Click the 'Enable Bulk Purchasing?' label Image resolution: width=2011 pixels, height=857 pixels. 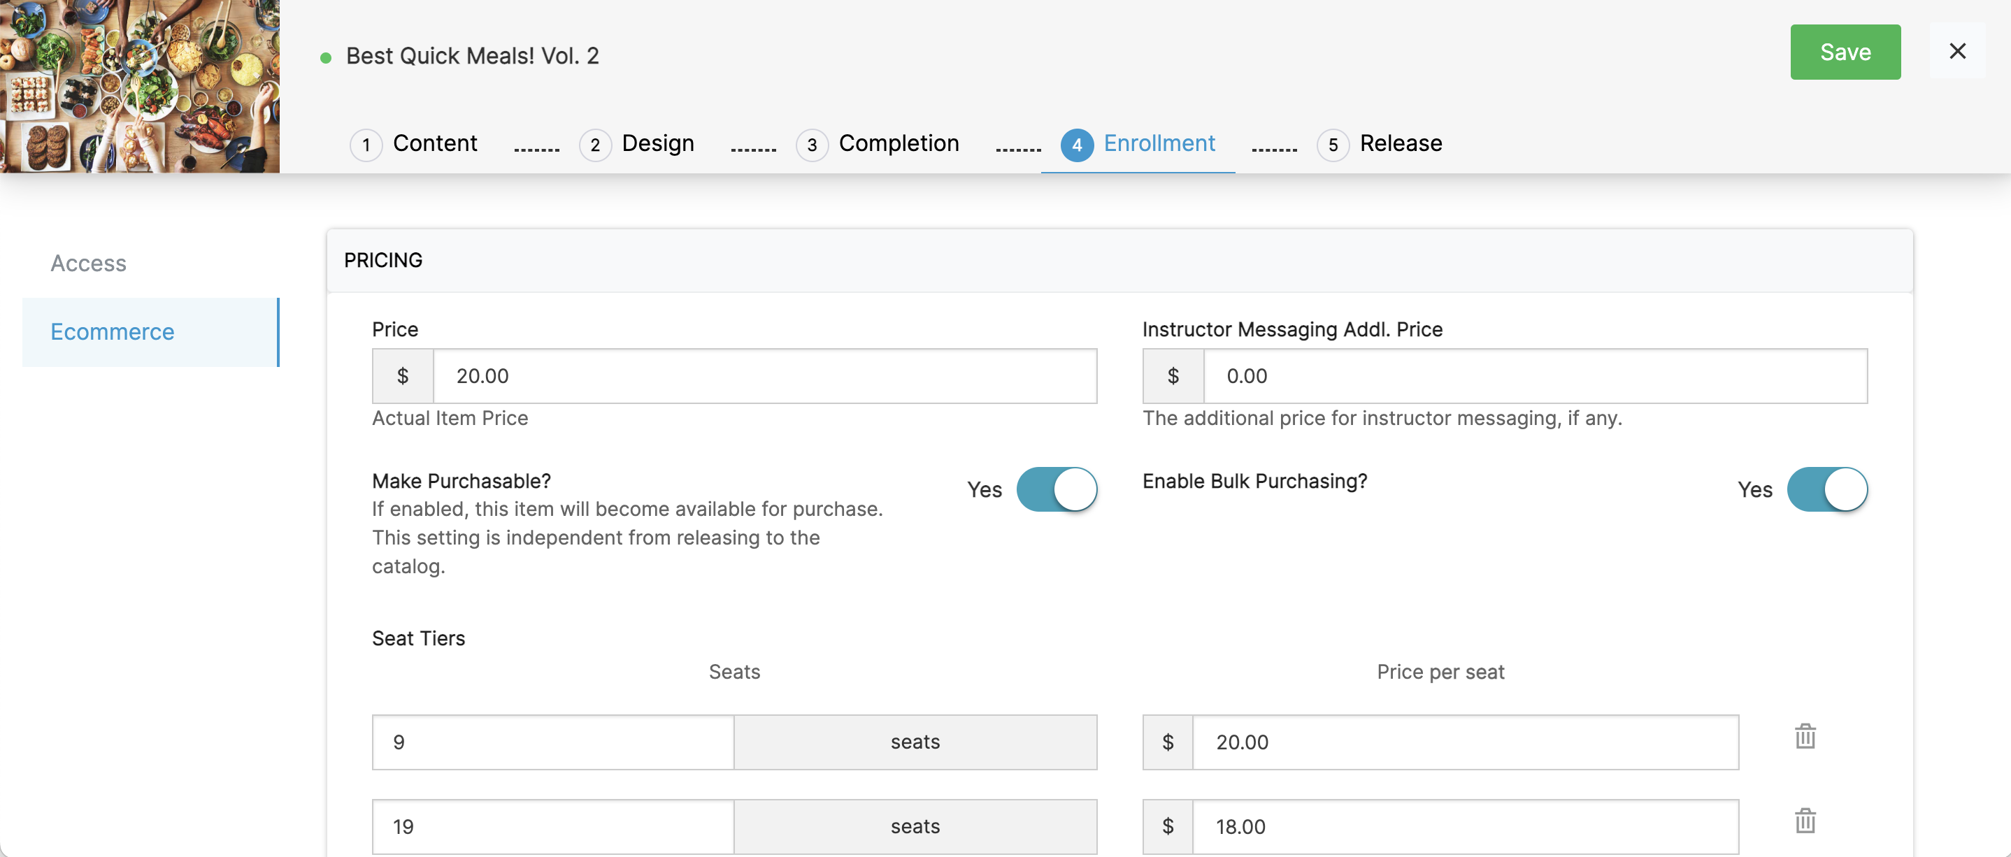click(x=1254, y=481)
